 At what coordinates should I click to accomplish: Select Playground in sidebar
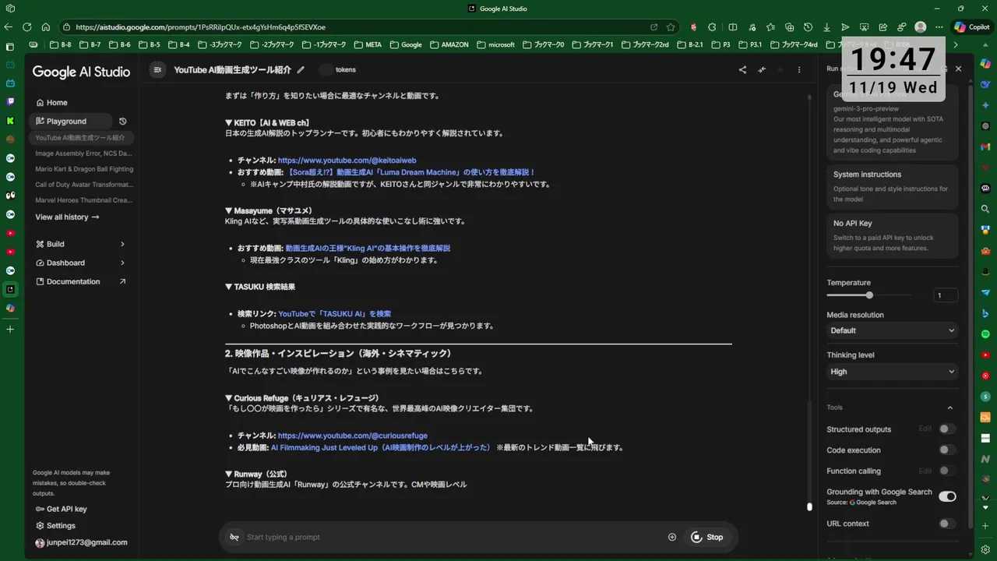(x=72, y=121)
